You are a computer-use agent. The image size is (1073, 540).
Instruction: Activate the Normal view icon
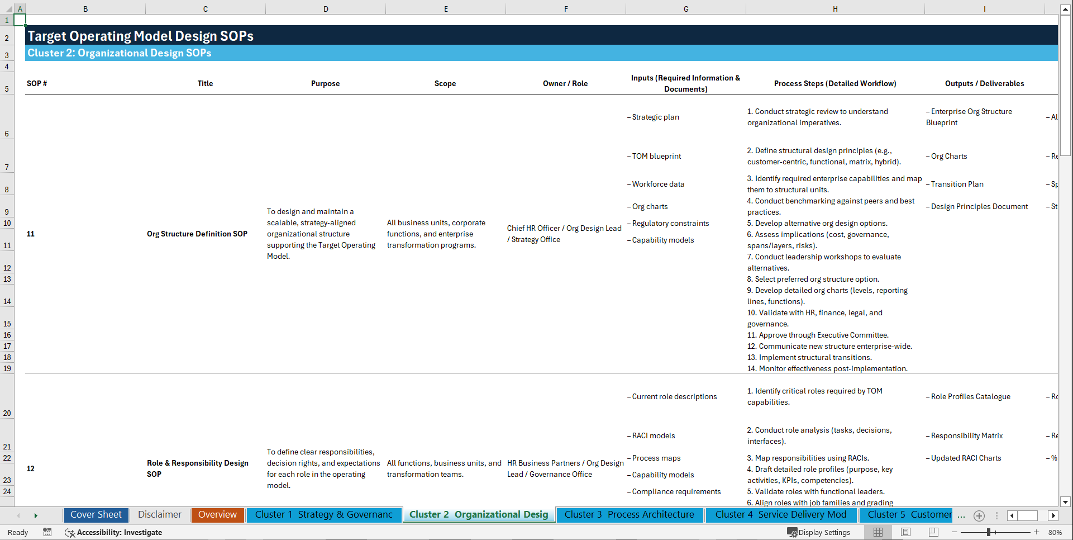tap(878, 532)
